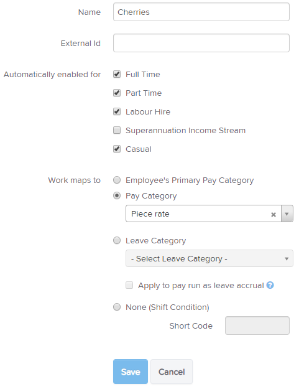Pick None (Shift Condition) radio option

117,307
